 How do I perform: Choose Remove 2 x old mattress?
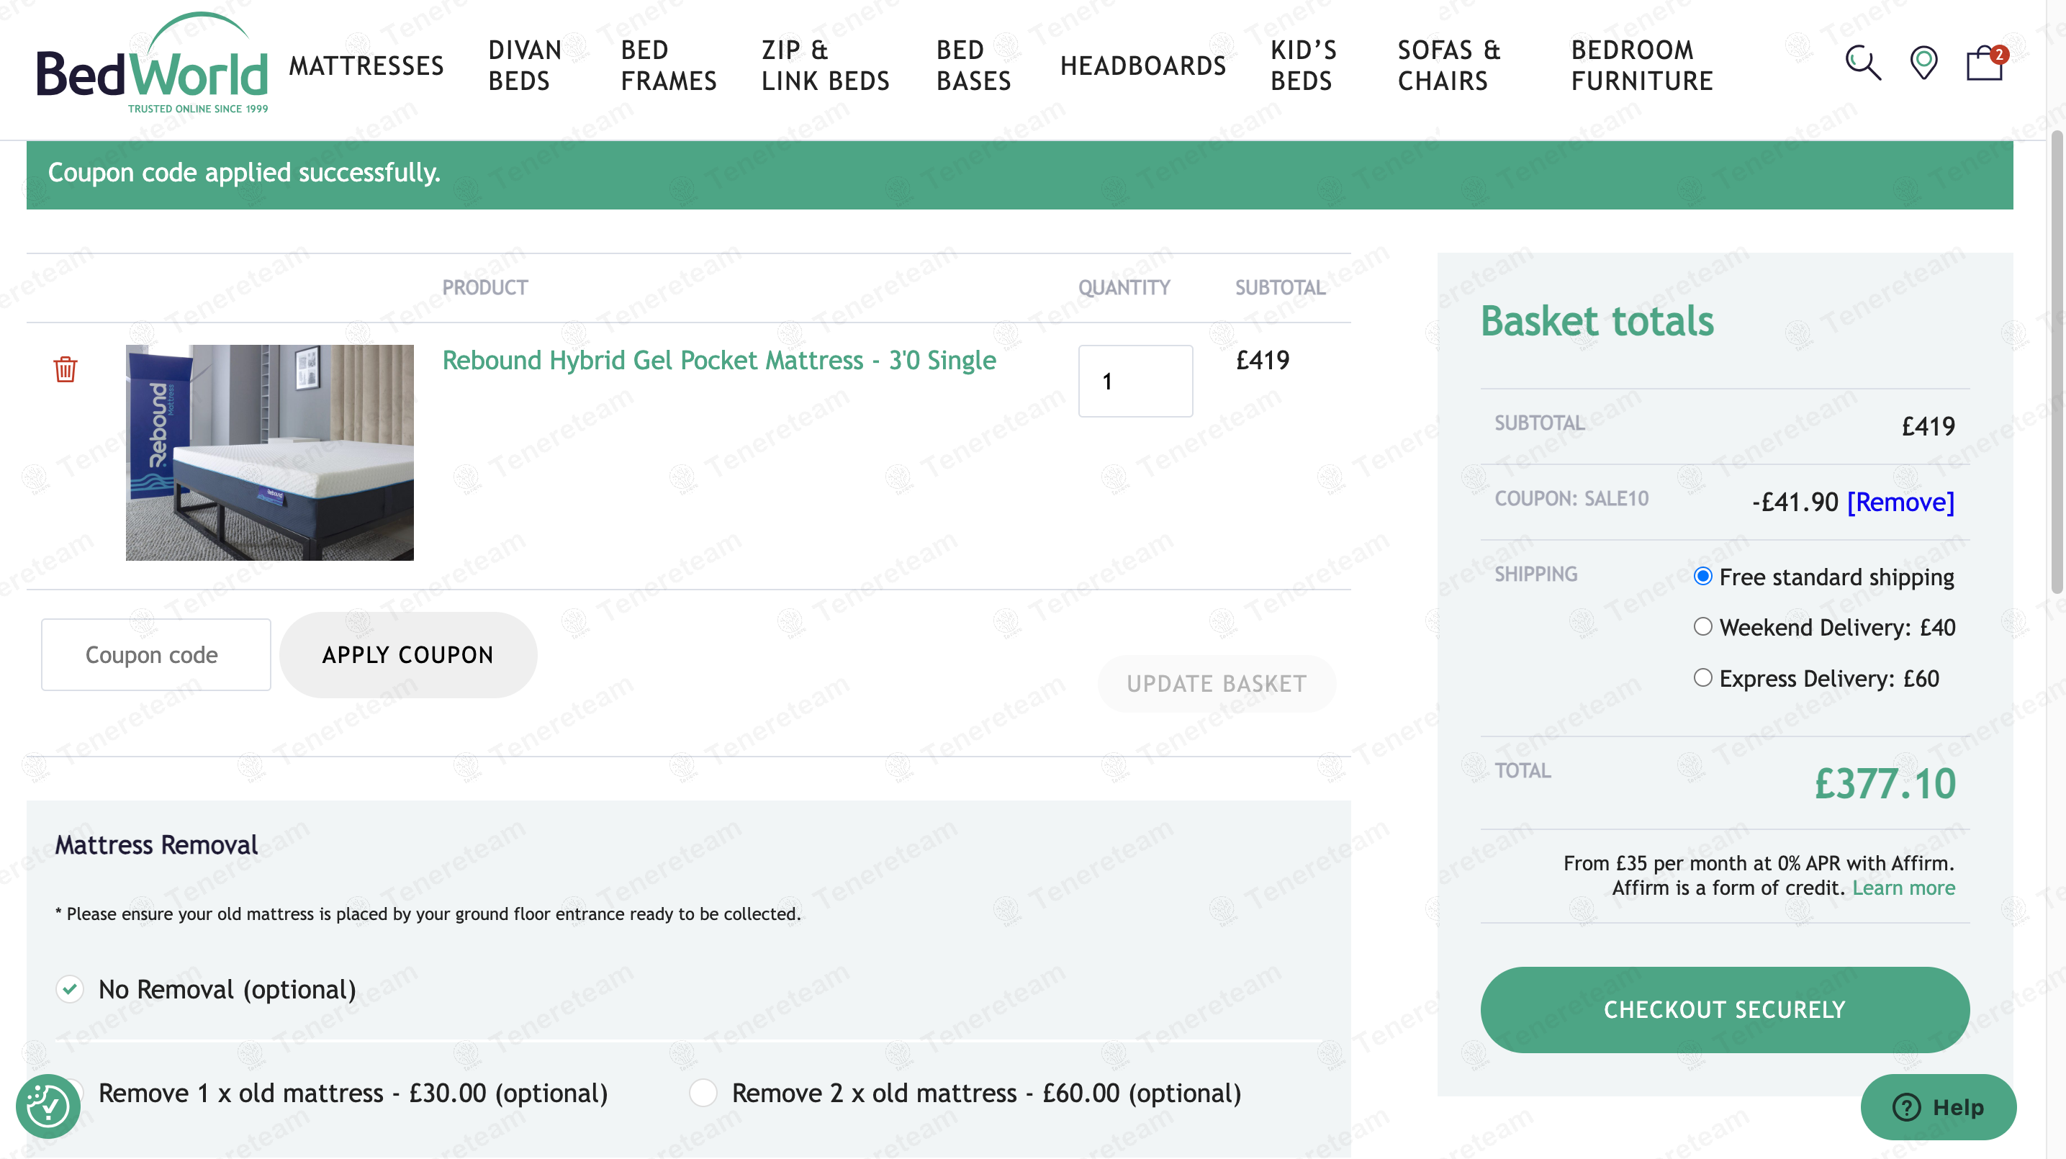tap(703, 1093)
